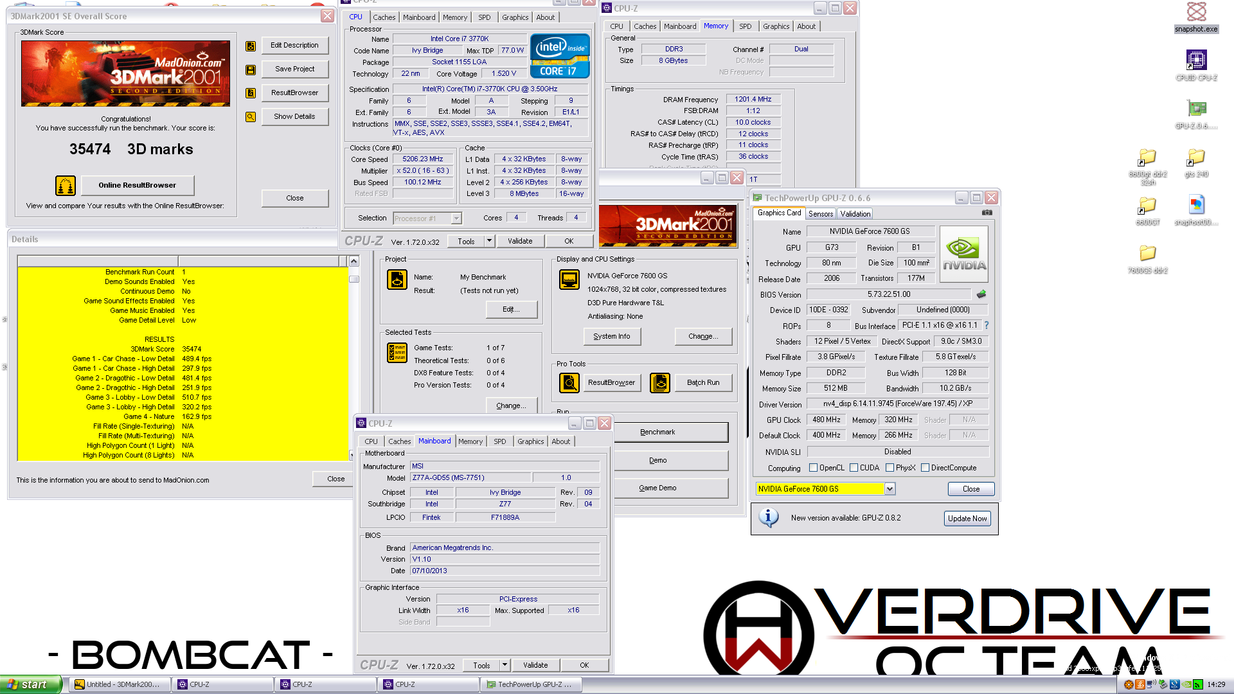Screen dimensions: 1234x694
Task: Click the Batch Run icon
Action: pos(660,383)
